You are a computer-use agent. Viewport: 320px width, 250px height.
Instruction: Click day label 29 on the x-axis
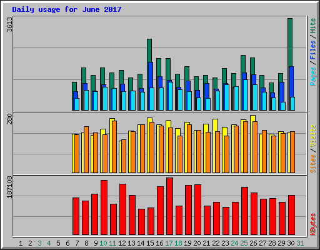coord(281,243)
